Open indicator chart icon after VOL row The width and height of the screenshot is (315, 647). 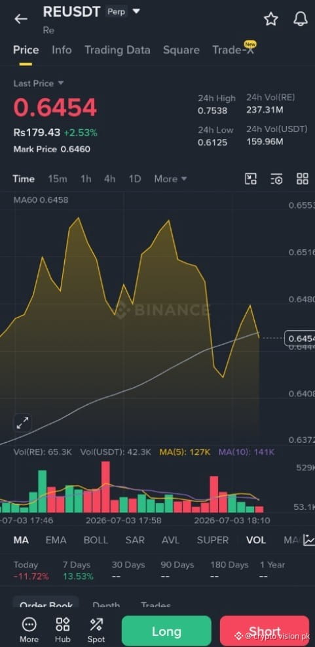pyautogui.click(x=309, y=540)
